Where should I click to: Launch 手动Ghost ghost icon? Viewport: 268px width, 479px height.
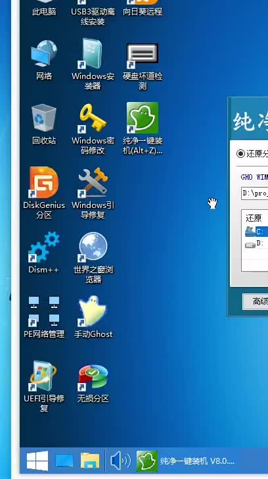[x=93, y=317]
